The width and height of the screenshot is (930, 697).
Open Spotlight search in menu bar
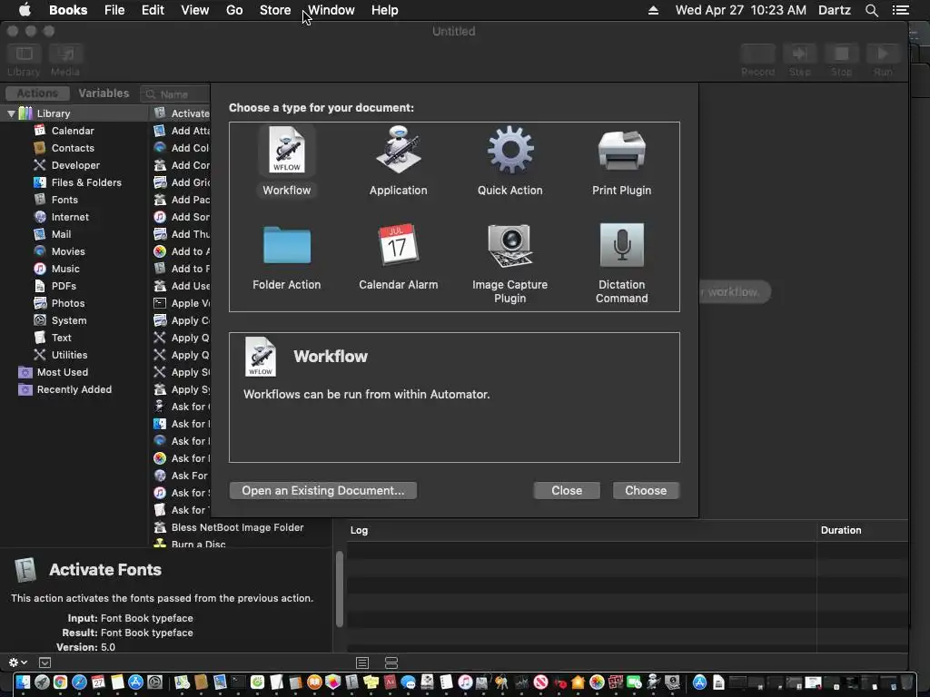[x=871, y=10]
